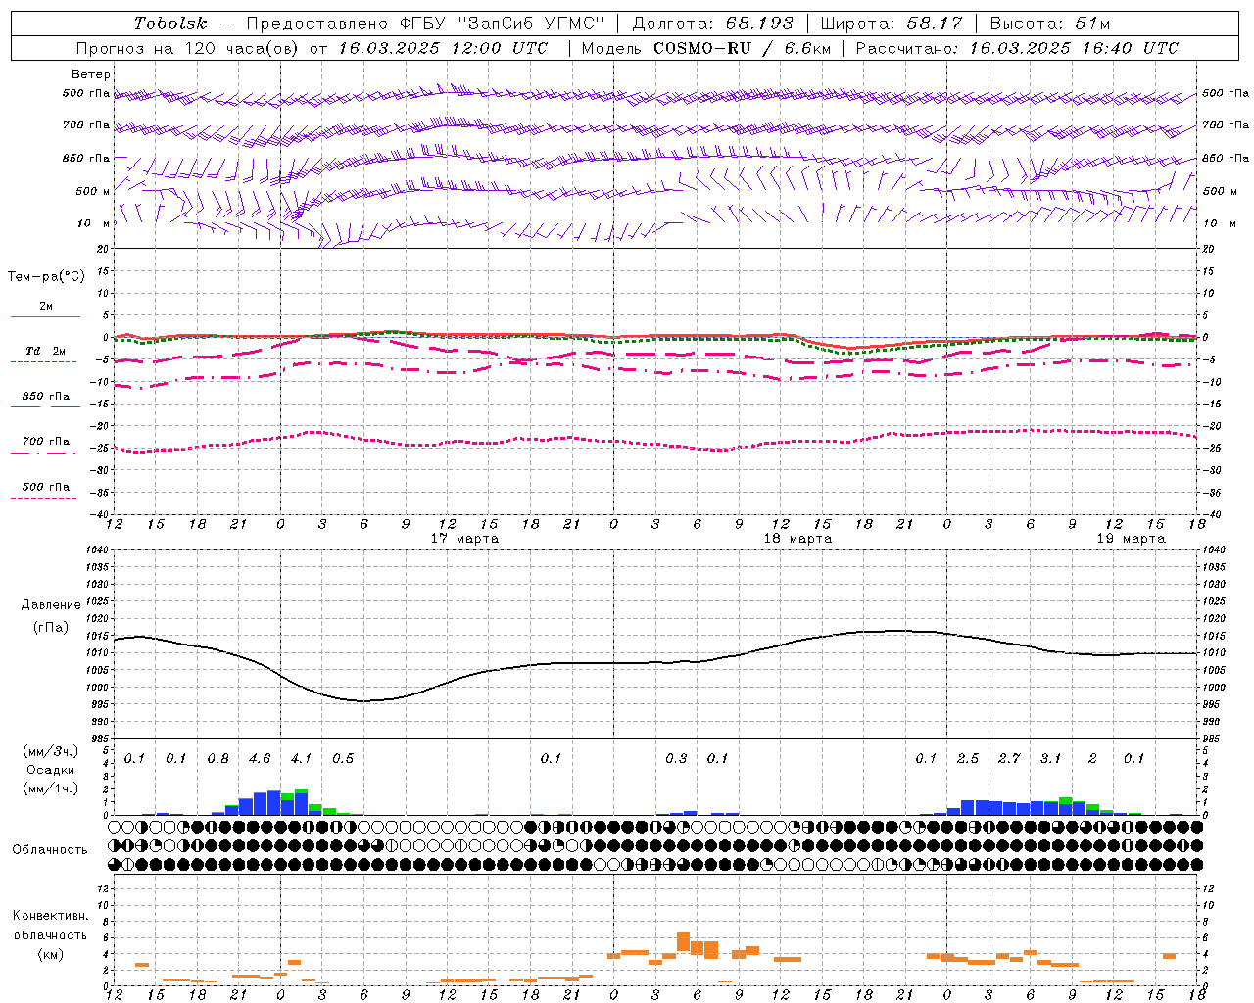Image resolution: width=1254 pixels, height=1003 pixels.
Task: Click the "0.5" precipitation value
Action: tap(343, 758)
